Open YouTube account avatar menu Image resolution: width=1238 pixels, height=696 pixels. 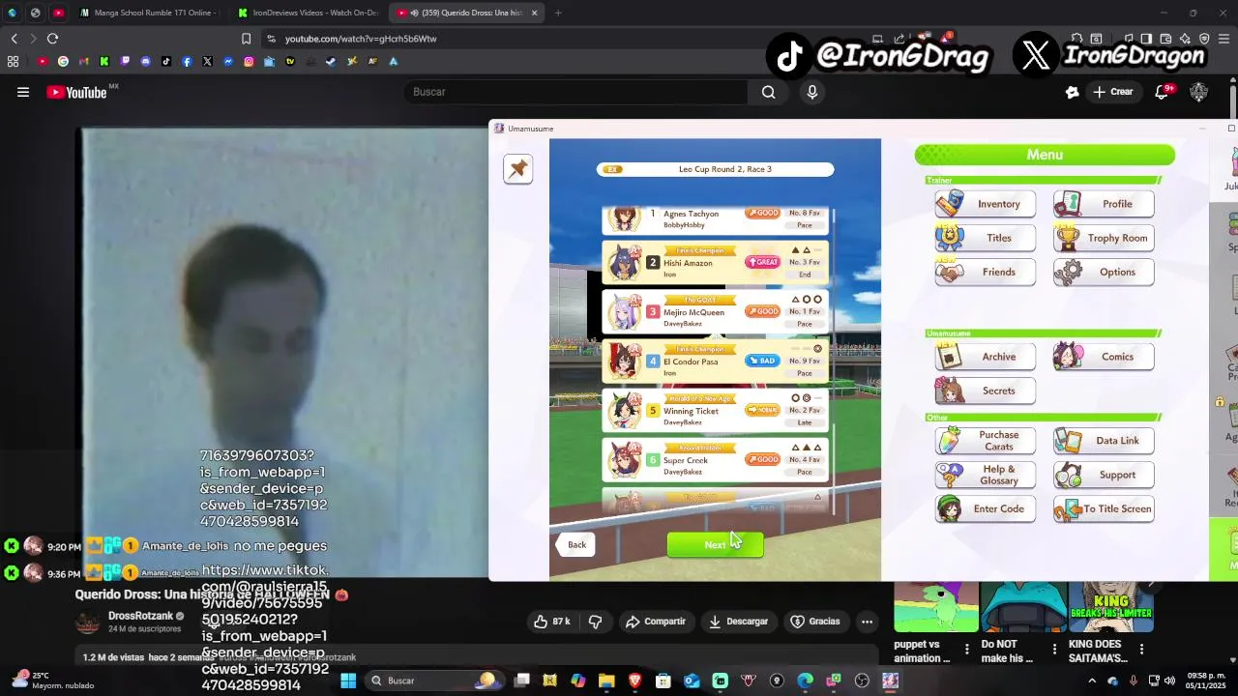(x=1199, y=92)
